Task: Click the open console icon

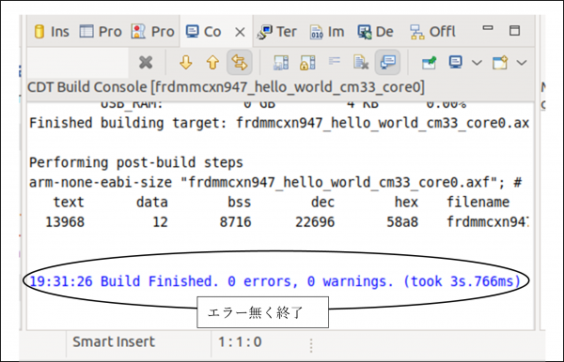Action: click(x=500, y=63)
